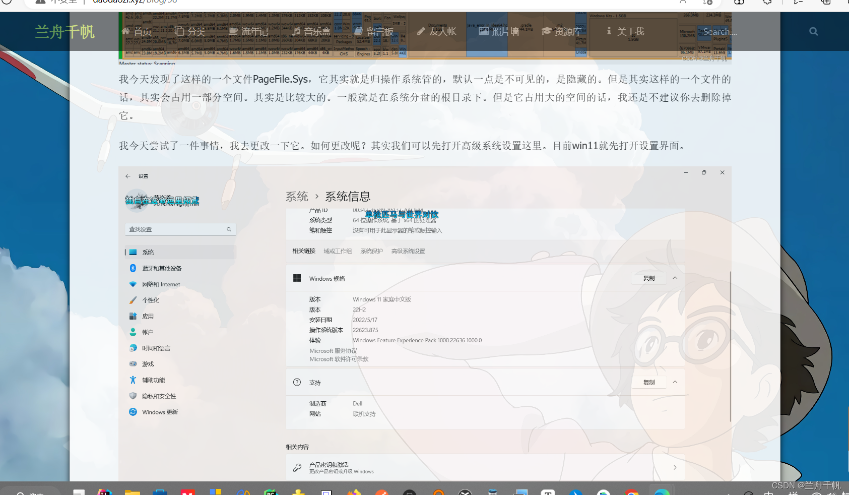Collapse the Windows 规格 section chevron
The width and height of the screenshot is (849, 495).
[x=675, y=278]
